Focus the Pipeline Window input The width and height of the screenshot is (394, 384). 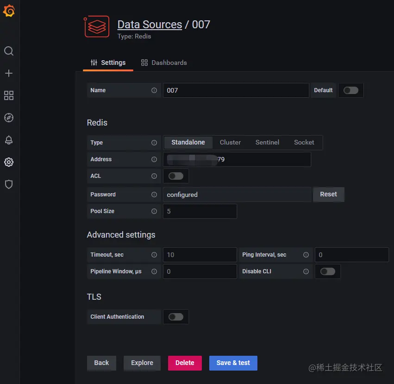(200, 271)
